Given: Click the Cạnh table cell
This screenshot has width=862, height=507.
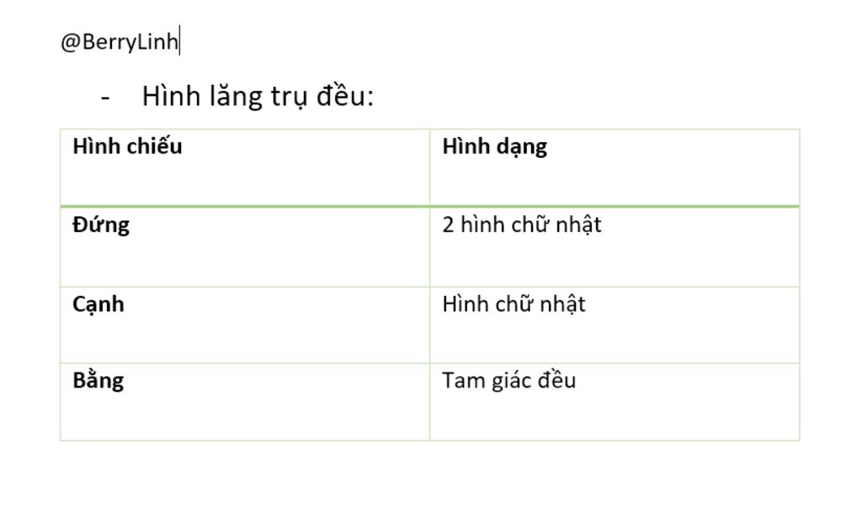Looking at the screenshot, I should pos(245,325).
